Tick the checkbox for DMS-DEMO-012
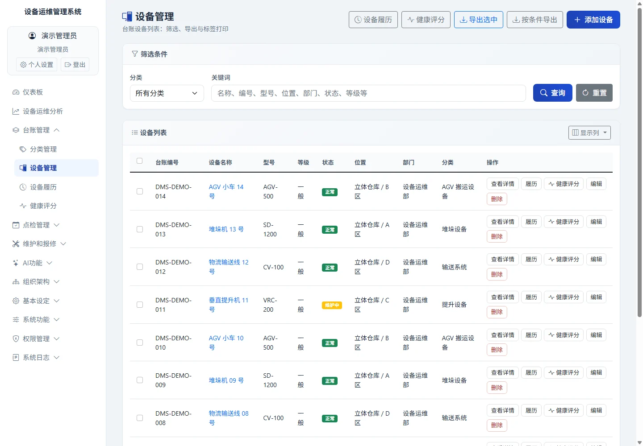The width and height of the screenshot is (643, 446). click(x=140, y=267)
